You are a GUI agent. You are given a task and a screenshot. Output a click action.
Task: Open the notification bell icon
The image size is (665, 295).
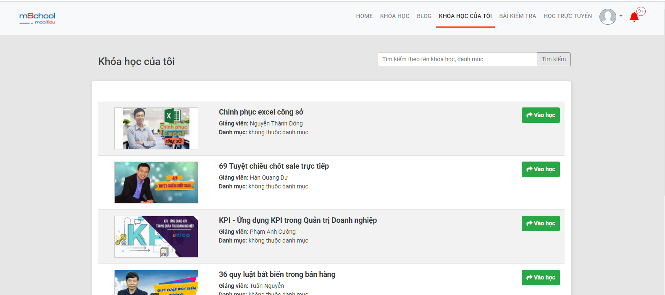point(634,17)
